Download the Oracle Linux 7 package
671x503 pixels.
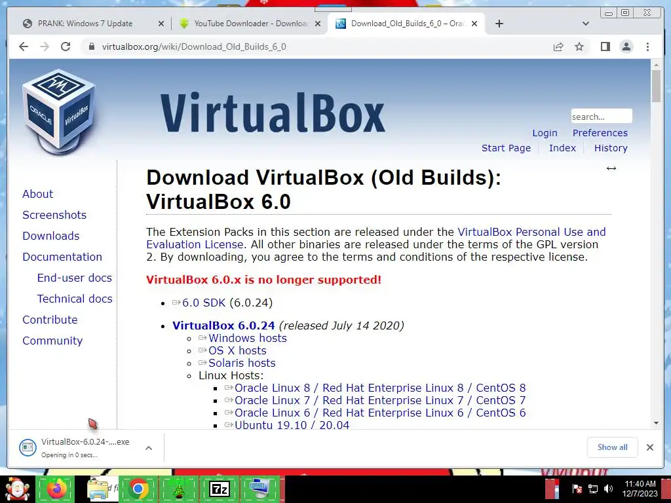[x=380, y=400]
